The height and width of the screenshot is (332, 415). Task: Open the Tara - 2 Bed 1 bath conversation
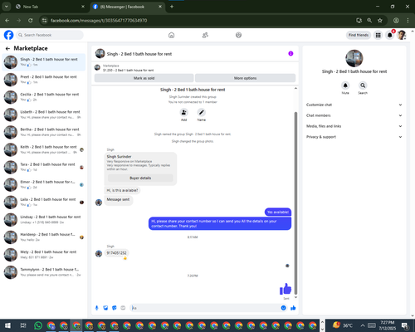click(44, 167)
